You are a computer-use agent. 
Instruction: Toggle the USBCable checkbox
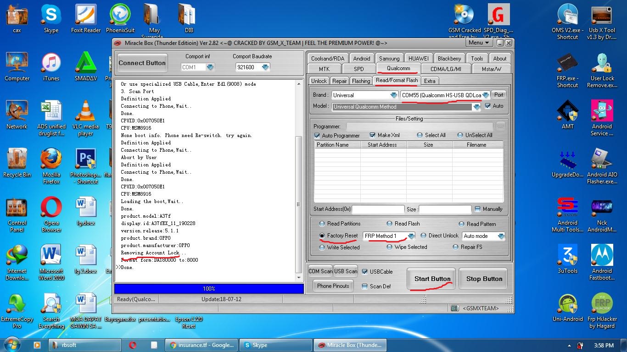pos(365,271)
